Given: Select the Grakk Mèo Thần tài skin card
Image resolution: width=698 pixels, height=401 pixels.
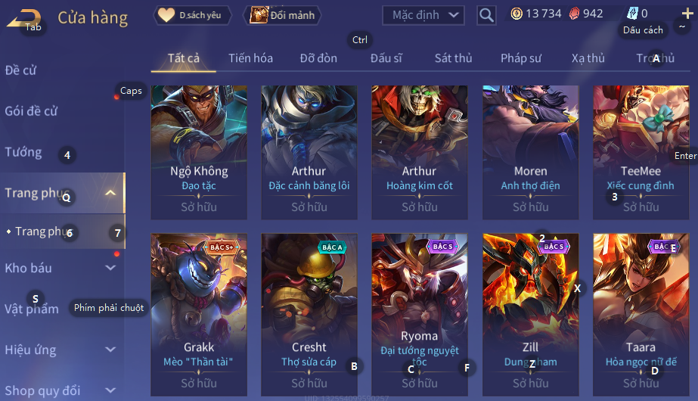Looking at the screenshot, I should click(199, 315).
